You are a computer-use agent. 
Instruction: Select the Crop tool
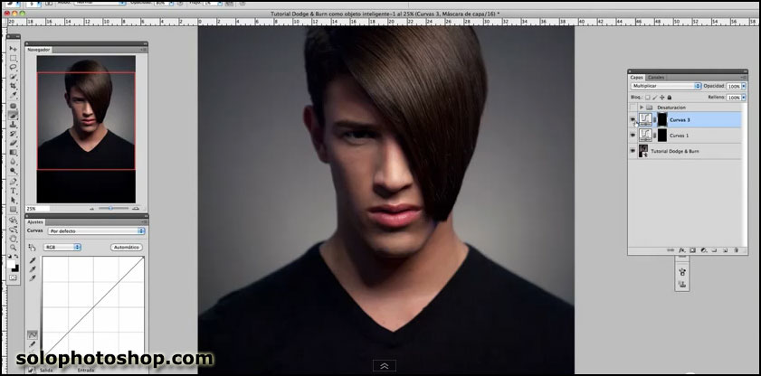coord(13,86)
